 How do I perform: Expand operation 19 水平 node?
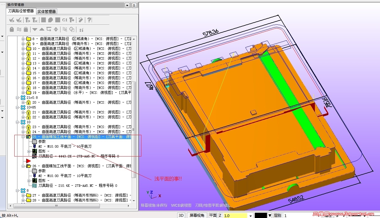click(23, 93)
